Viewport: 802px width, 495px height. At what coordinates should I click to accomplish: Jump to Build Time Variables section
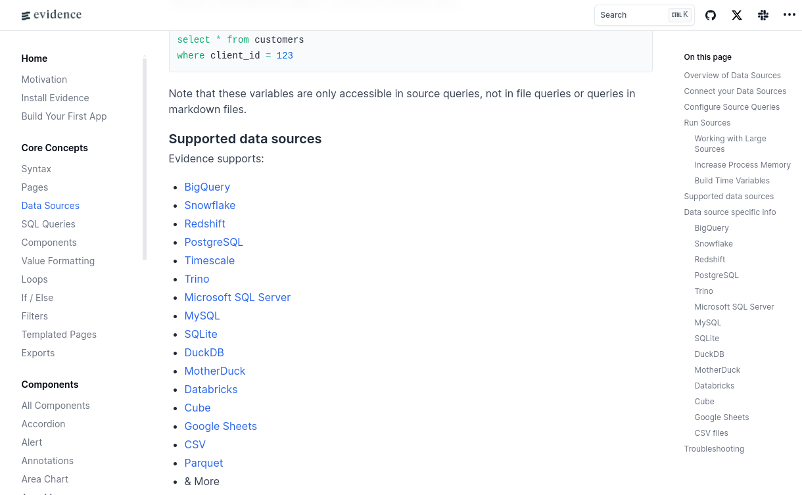pos(732,181)
